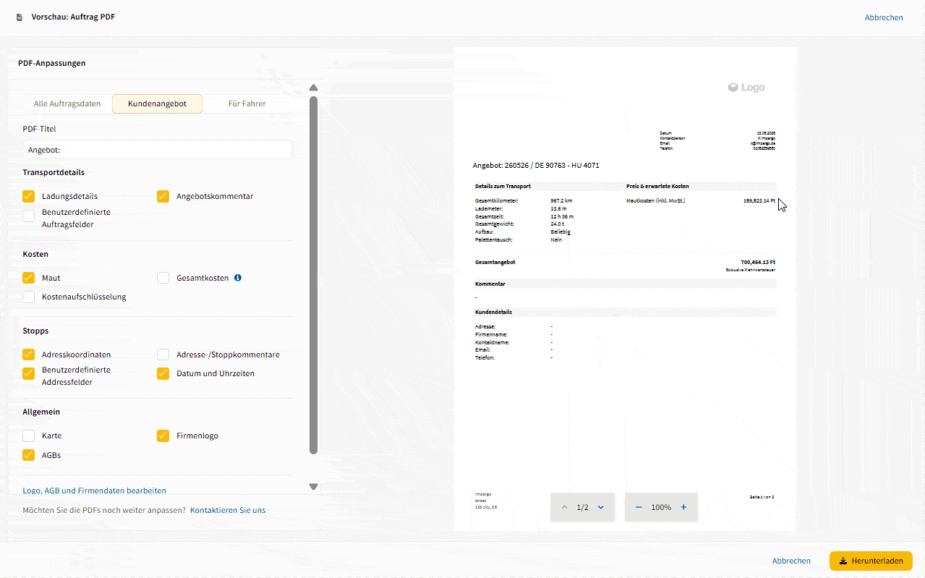Zoom in with the plus icon
The image size is (925, 578).
coord(683,507)
